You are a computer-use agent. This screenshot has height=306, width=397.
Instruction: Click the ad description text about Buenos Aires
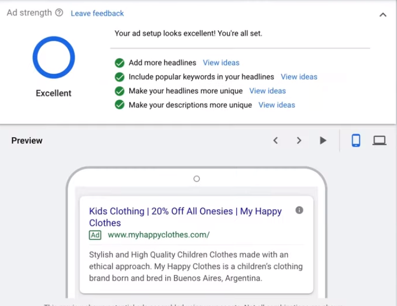click(195, 266)
